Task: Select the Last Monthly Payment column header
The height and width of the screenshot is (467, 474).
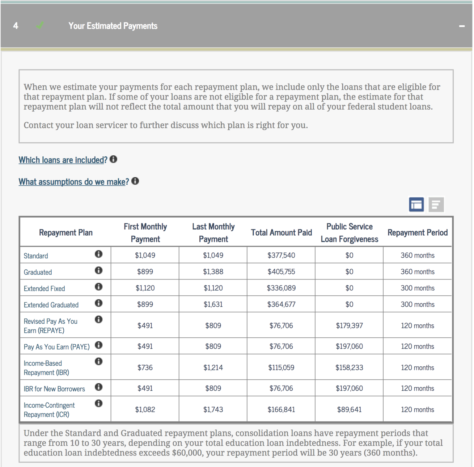Action: pyautogui.click(x=213, y=233)
